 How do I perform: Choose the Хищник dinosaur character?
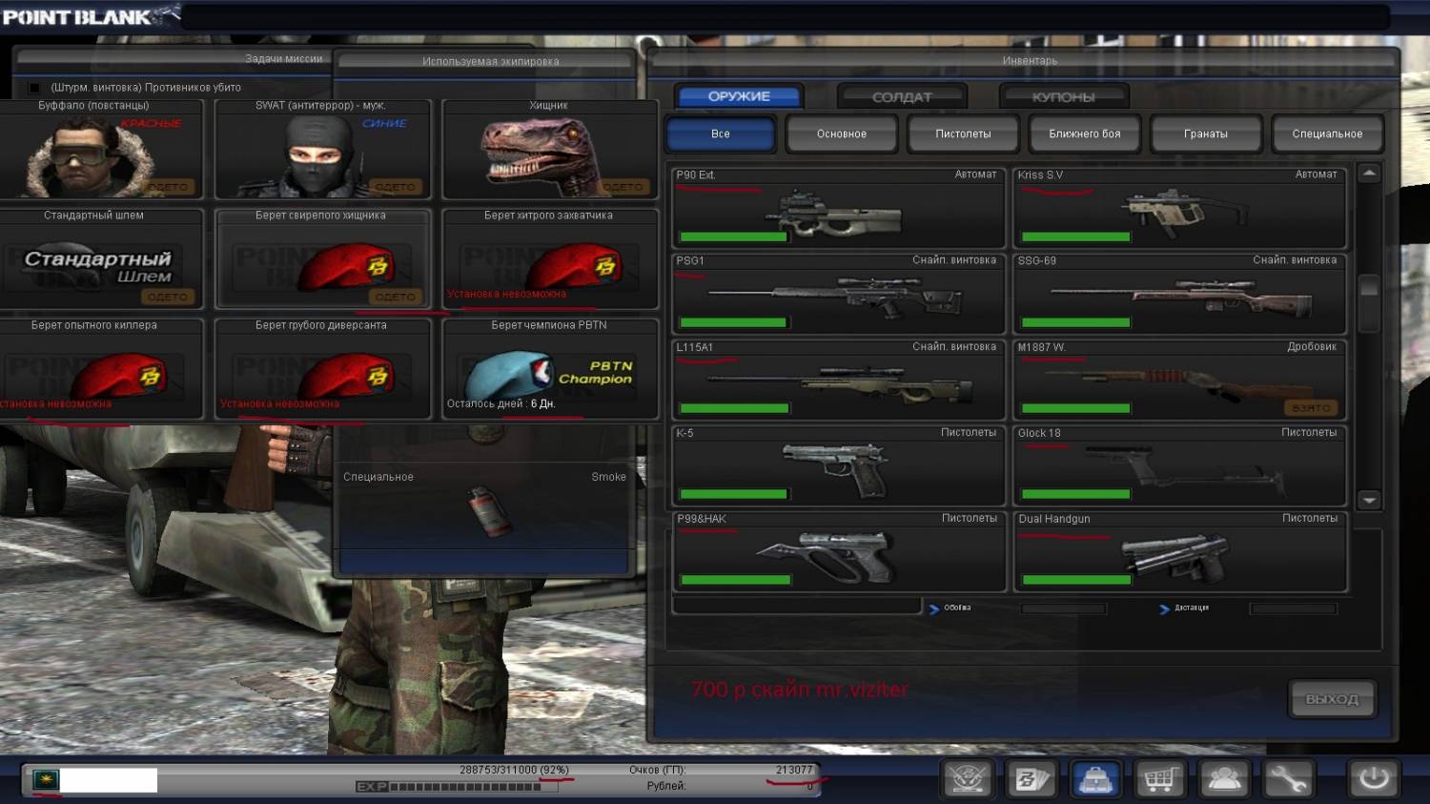pos(550,149)
